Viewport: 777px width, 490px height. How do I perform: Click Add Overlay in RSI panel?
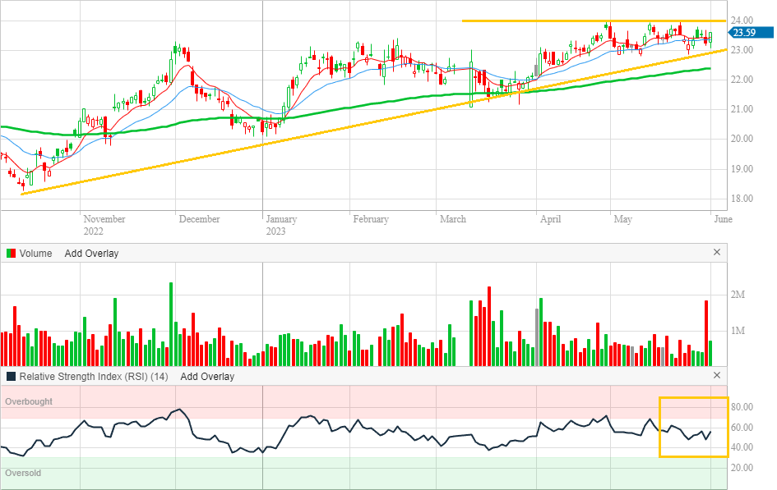pyautogui.click(x=207, y=377)
